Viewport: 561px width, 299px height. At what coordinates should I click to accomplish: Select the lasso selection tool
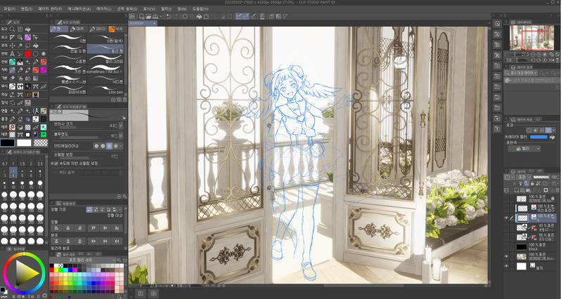[x=27, y=46]
